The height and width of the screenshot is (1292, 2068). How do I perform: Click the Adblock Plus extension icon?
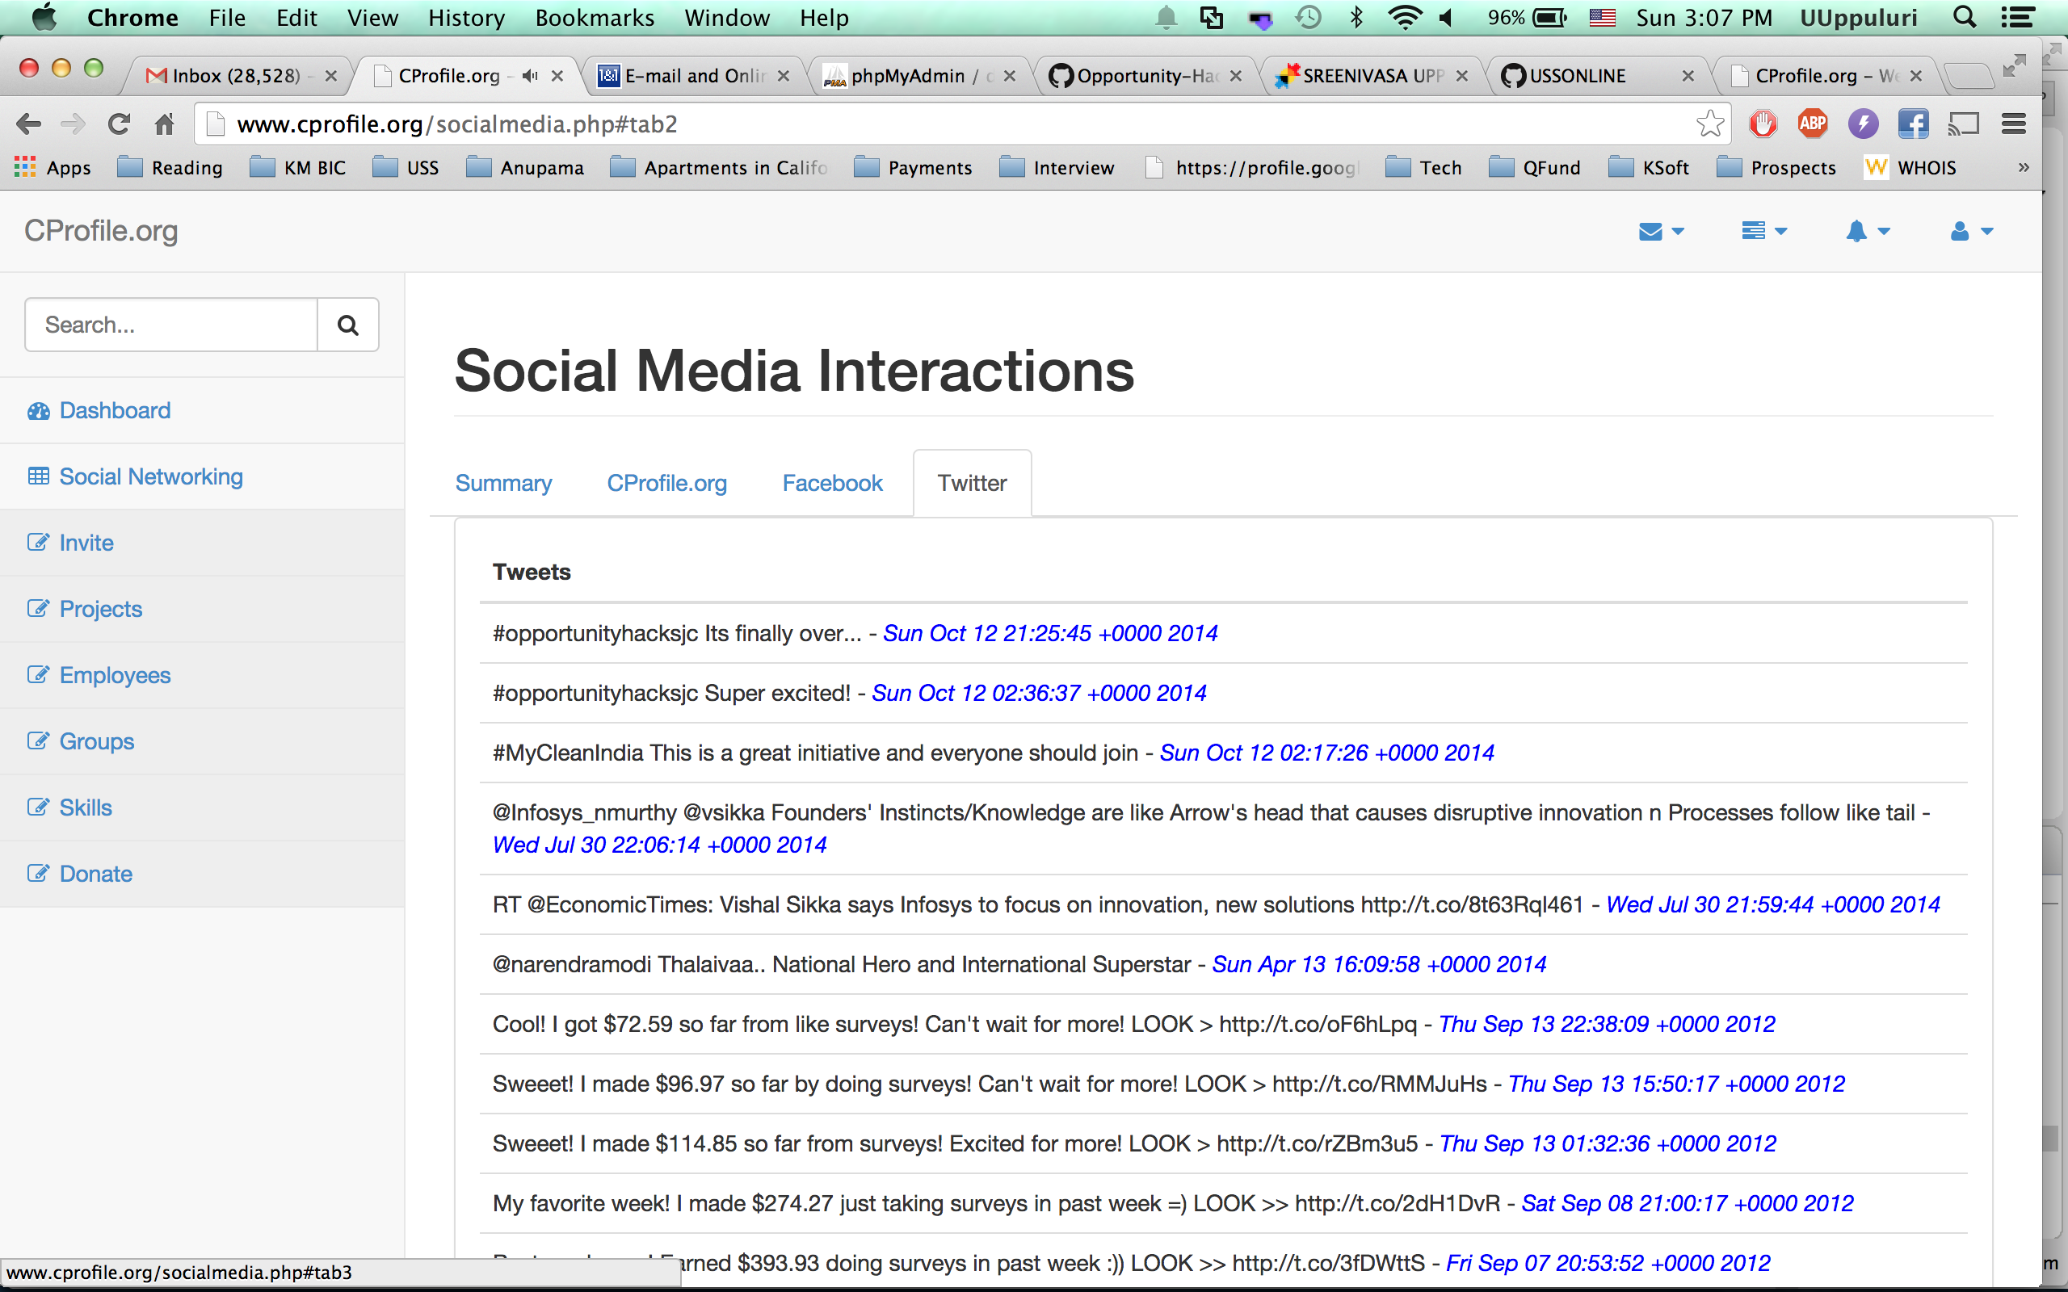1812,124
